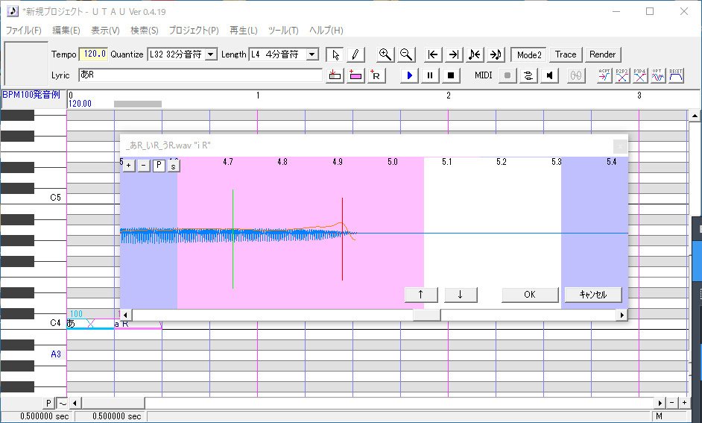Click the Trace button
Image resolution: width=702 pixels, height=423 pixels.
pyautogui.click(x=566, y=54)
